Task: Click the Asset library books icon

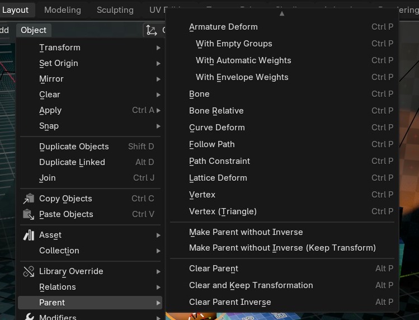Action: (29, 235)
